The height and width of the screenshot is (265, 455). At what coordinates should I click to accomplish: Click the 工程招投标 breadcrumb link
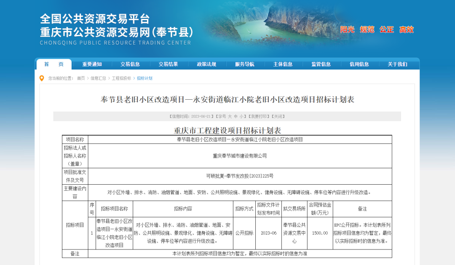pyautogui.click(x=122, y=78)
